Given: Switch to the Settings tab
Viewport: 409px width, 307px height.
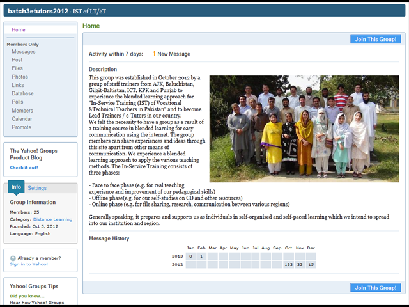Looking at the screenshot, I should pyautogui.click(x=37, y=188).
